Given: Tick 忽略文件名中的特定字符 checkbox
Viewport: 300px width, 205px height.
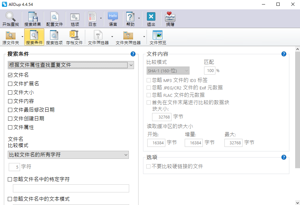Looking at the screenshot, I should pos(10,179).
